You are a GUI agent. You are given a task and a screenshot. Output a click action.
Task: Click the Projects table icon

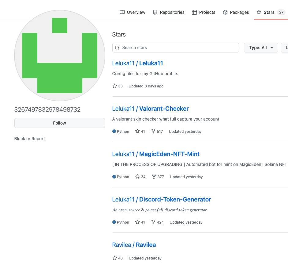click(194, 12)
